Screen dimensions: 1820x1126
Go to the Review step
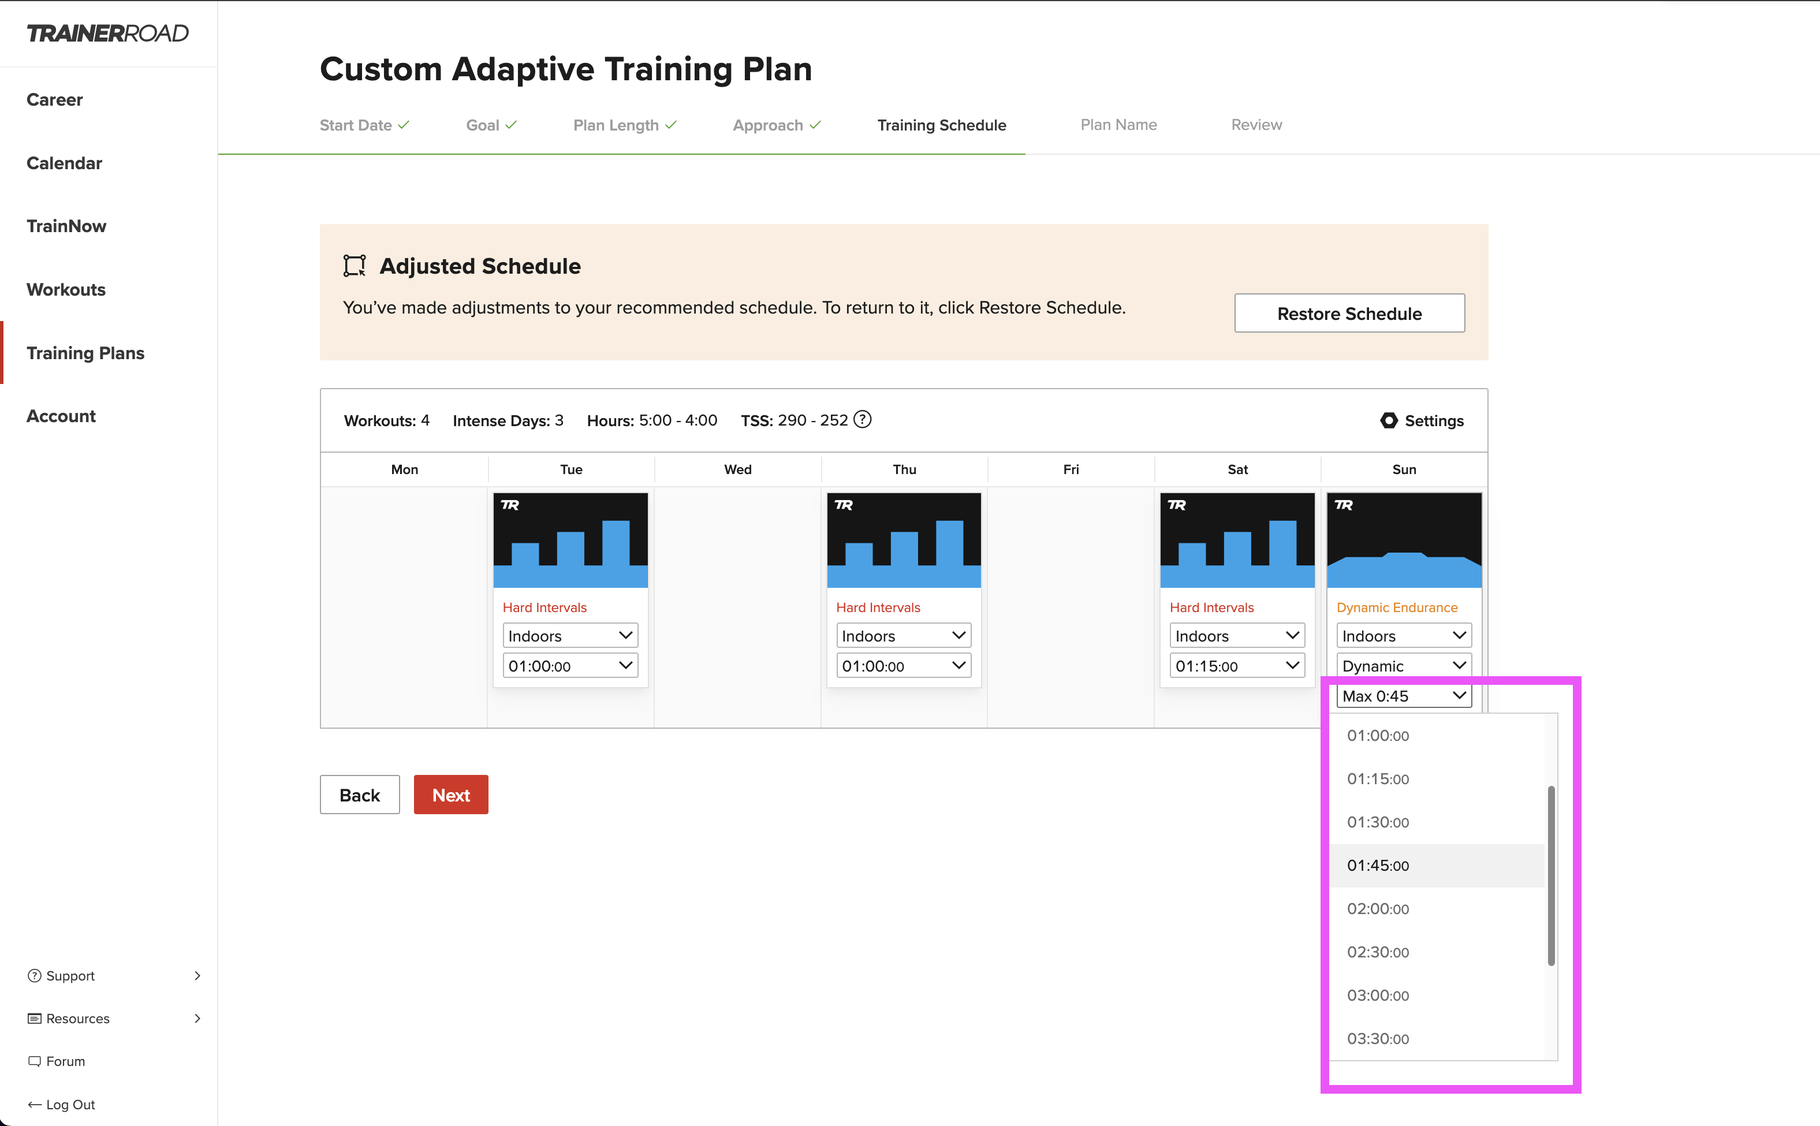(1256, 125)
